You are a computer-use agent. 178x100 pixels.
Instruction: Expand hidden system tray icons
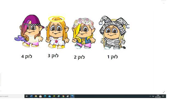150,96
